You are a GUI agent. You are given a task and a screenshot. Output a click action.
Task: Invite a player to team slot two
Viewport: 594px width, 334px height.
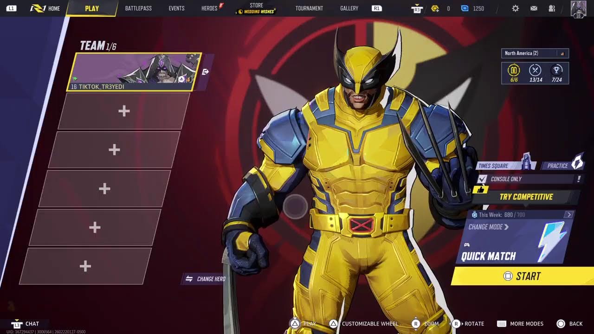[123, 111]
